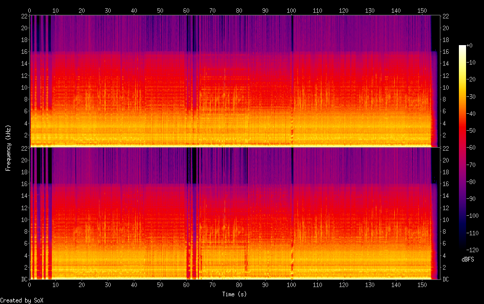484x304 pixels.
Task: Click "DC" on the left frequency axis
Action: pos(25,279)
